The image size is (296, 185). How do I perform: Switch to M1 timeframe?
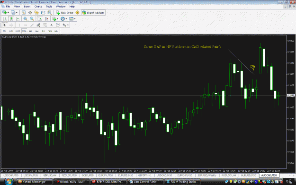5,31
